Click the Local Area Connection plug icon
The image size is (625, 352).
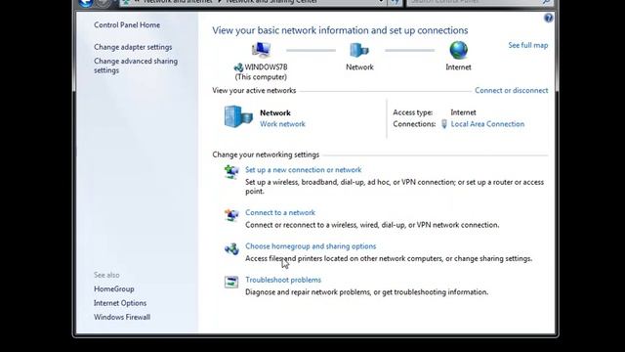tap(444, 124)
